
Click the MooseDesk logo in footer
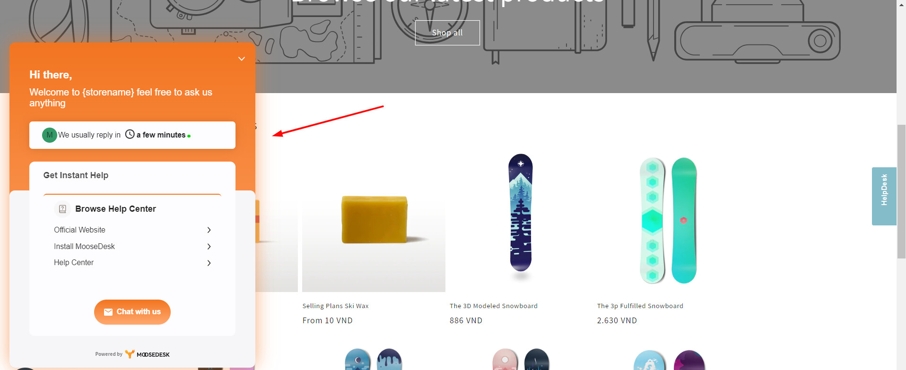tap(148, 354)
